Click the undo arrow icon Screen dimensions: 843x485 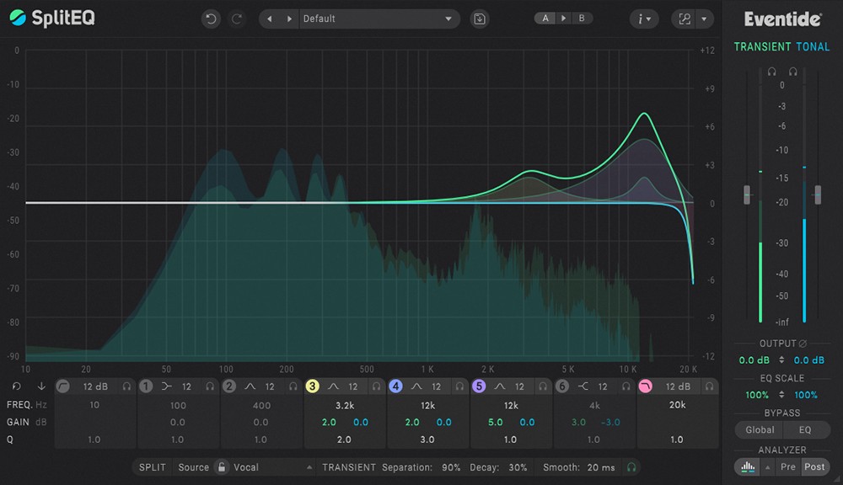pos(211,19)
